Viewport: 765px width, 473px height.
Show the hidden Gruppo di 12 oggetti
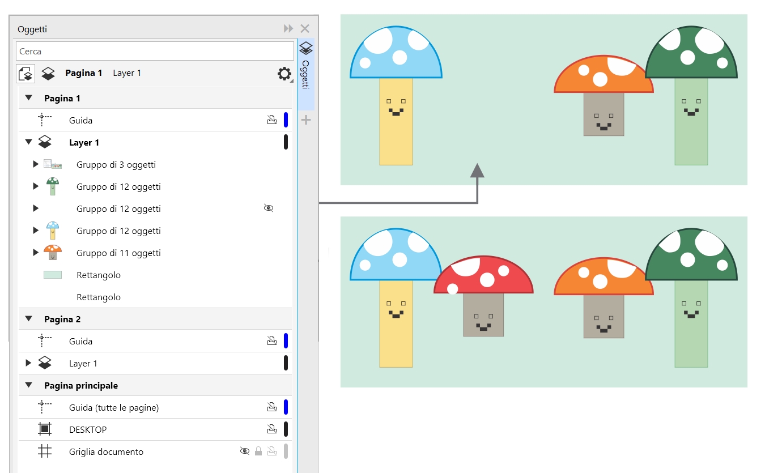pyautogui.click(x=269, y=208)
